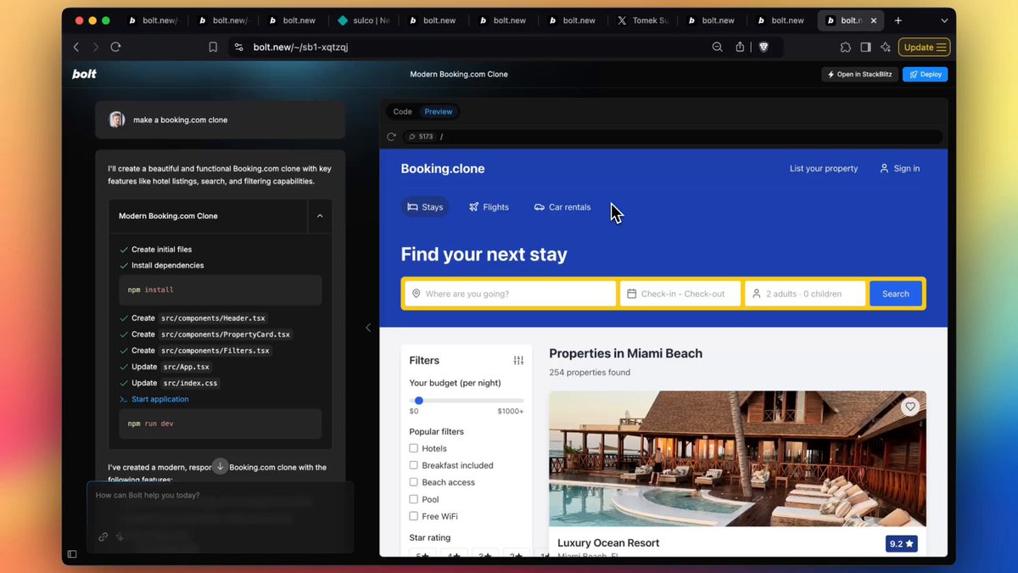The height and width of the screenshot is (573, 1018).
Task: Open the browser extensions puzzle icon
Action: tap(846, 48)
